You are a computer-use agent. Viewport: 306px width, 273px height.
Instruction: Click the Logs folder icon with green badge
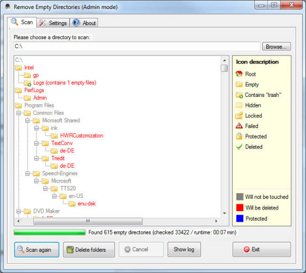[x=27, y=83]
